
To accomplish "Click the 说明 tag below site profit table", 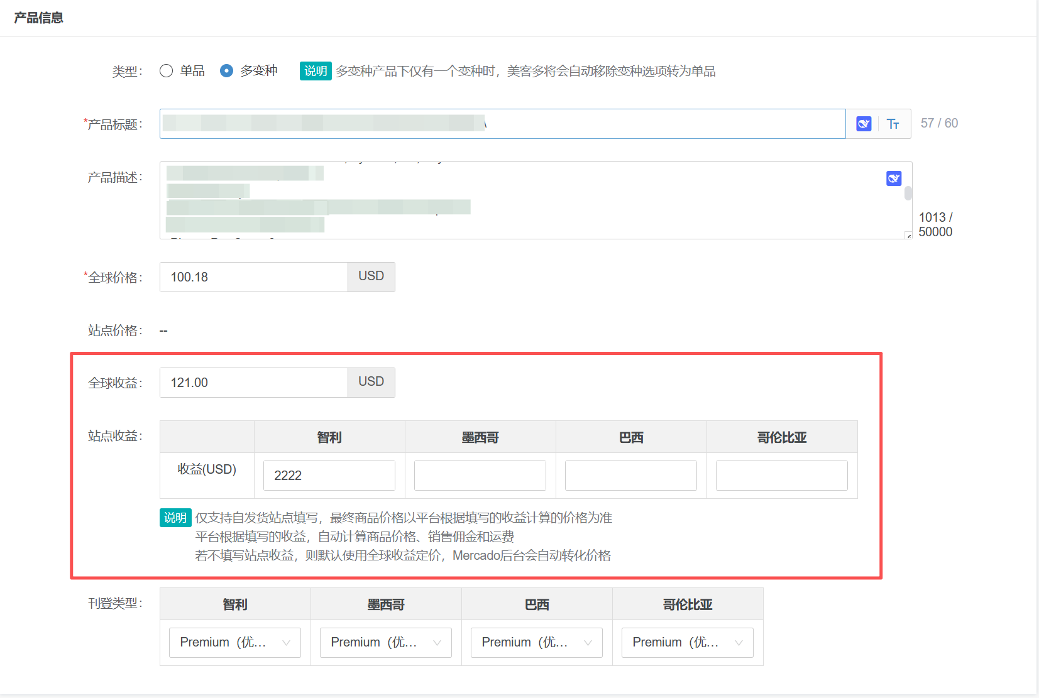I will (x=175, y=518).
